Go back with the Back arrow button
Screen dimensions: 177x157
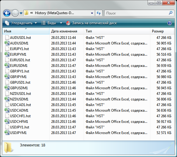click(7, 13)
